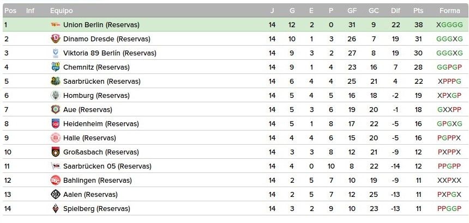
Task: Open Aue (Reservas) team page
Action: coord(88,110)
